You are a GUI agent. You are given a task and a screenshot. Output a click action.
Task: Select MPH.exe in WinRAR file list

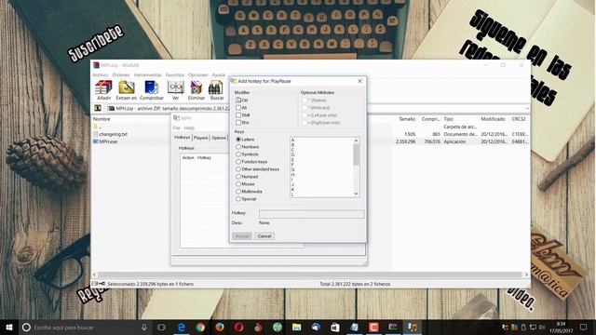point(108,141)
